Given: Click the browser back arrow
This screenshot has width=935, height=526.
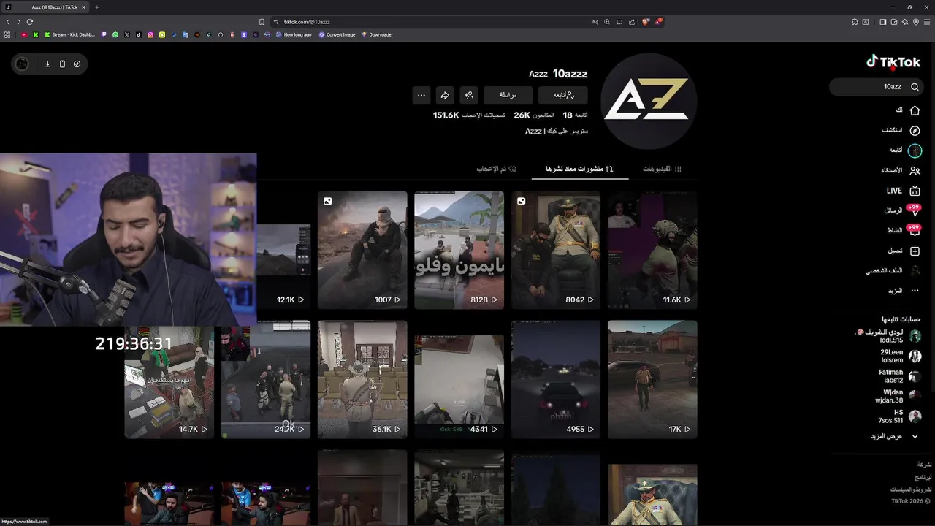Looking at the screenshot, I should click(8, 22).
